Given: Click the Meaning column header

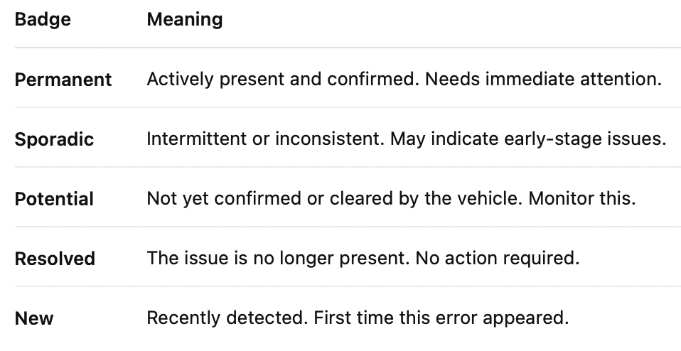Looking at the screenshot, I should tap(185, 20).
